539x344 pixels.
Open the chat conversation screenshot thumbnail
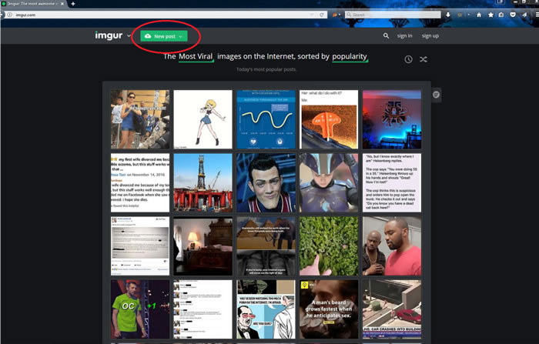tap(203, 309)
